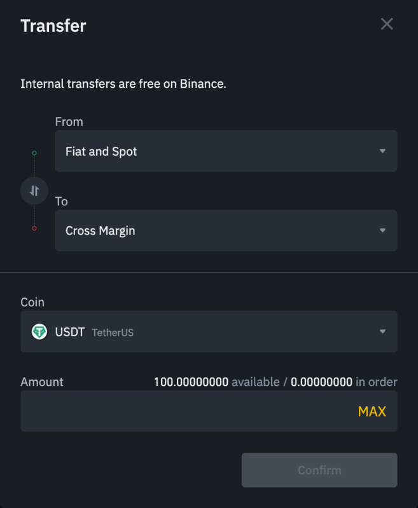Click the 100.00000000 available balance text

pos(216,382)
